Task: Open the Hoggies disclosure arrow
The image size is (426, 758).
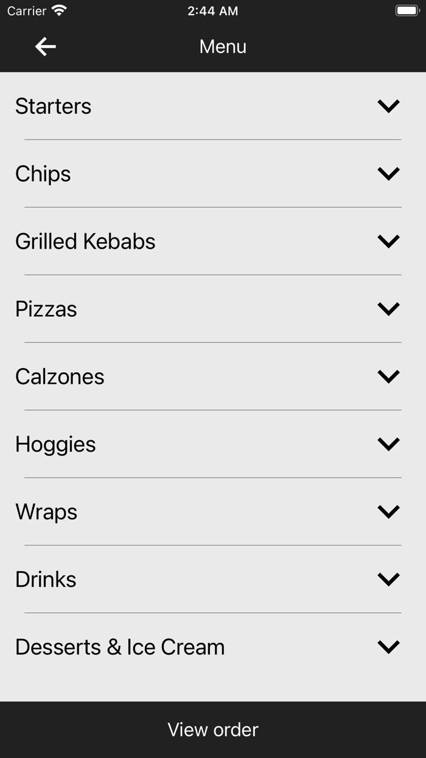Action: point(388,444)
